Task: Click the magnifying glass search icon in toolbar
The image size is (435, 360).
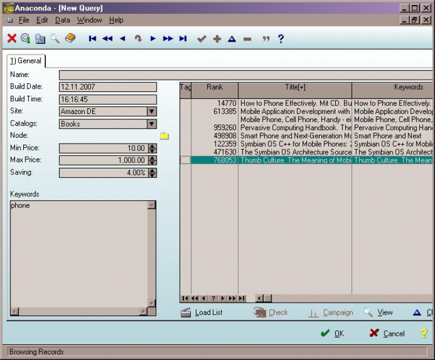Action: pos(55,39)
